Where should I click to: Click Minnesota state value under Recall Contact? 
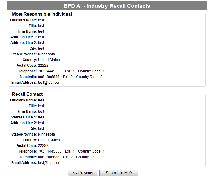(x=46, y=134)
